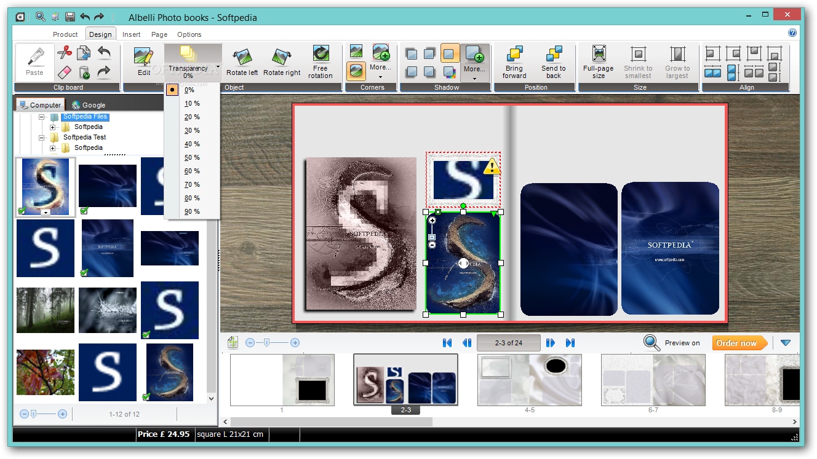Choose 90 % transparency
Viewport: 817px width, 459px height.
(192, 211)
